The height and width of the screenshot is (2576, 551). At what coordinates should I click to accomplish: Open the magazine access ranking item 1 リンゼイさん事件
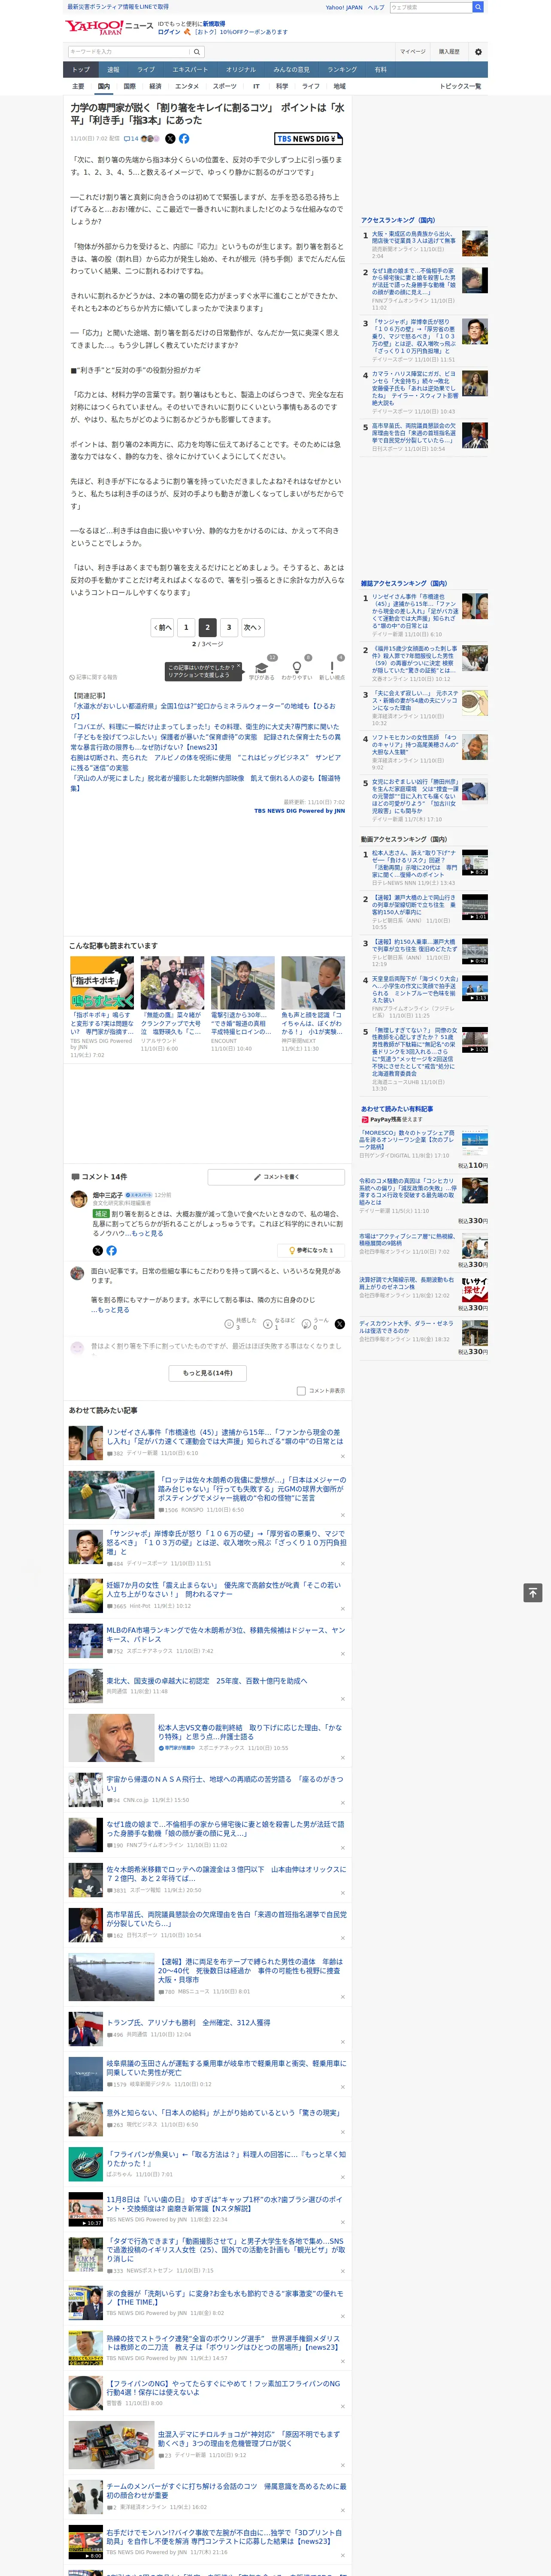point(414,612)
